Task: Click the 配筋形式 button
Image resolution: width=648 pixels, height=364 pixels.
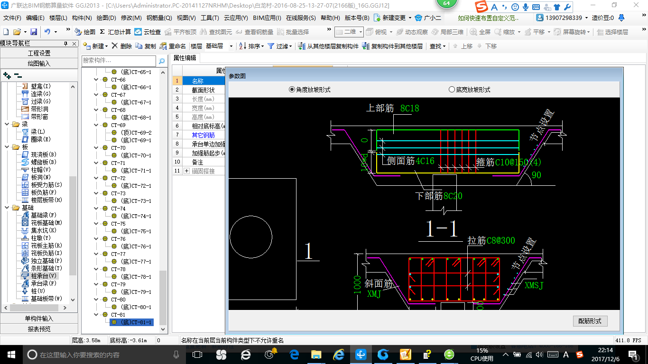Action: coord(590,321)
